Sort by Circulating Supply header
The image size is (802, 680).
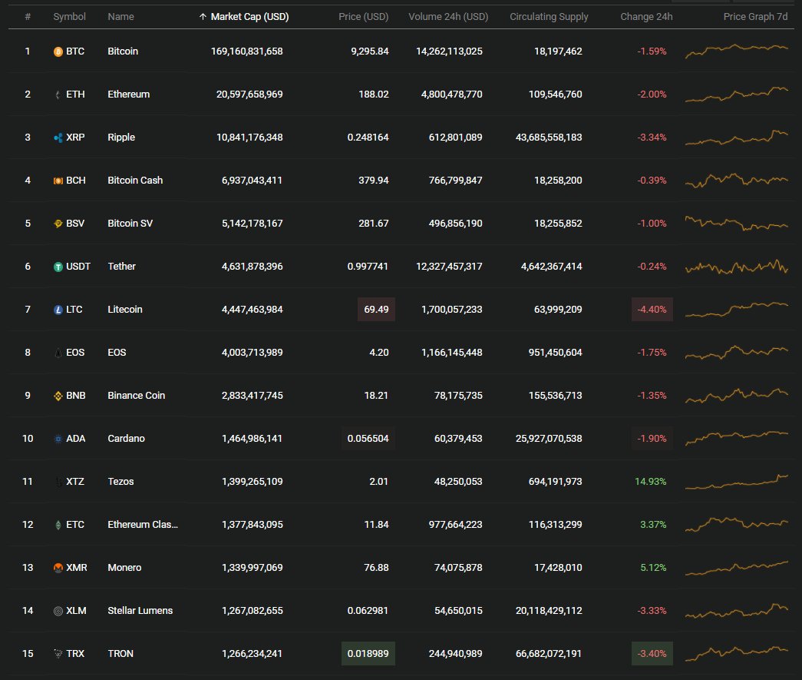point(549,17)
